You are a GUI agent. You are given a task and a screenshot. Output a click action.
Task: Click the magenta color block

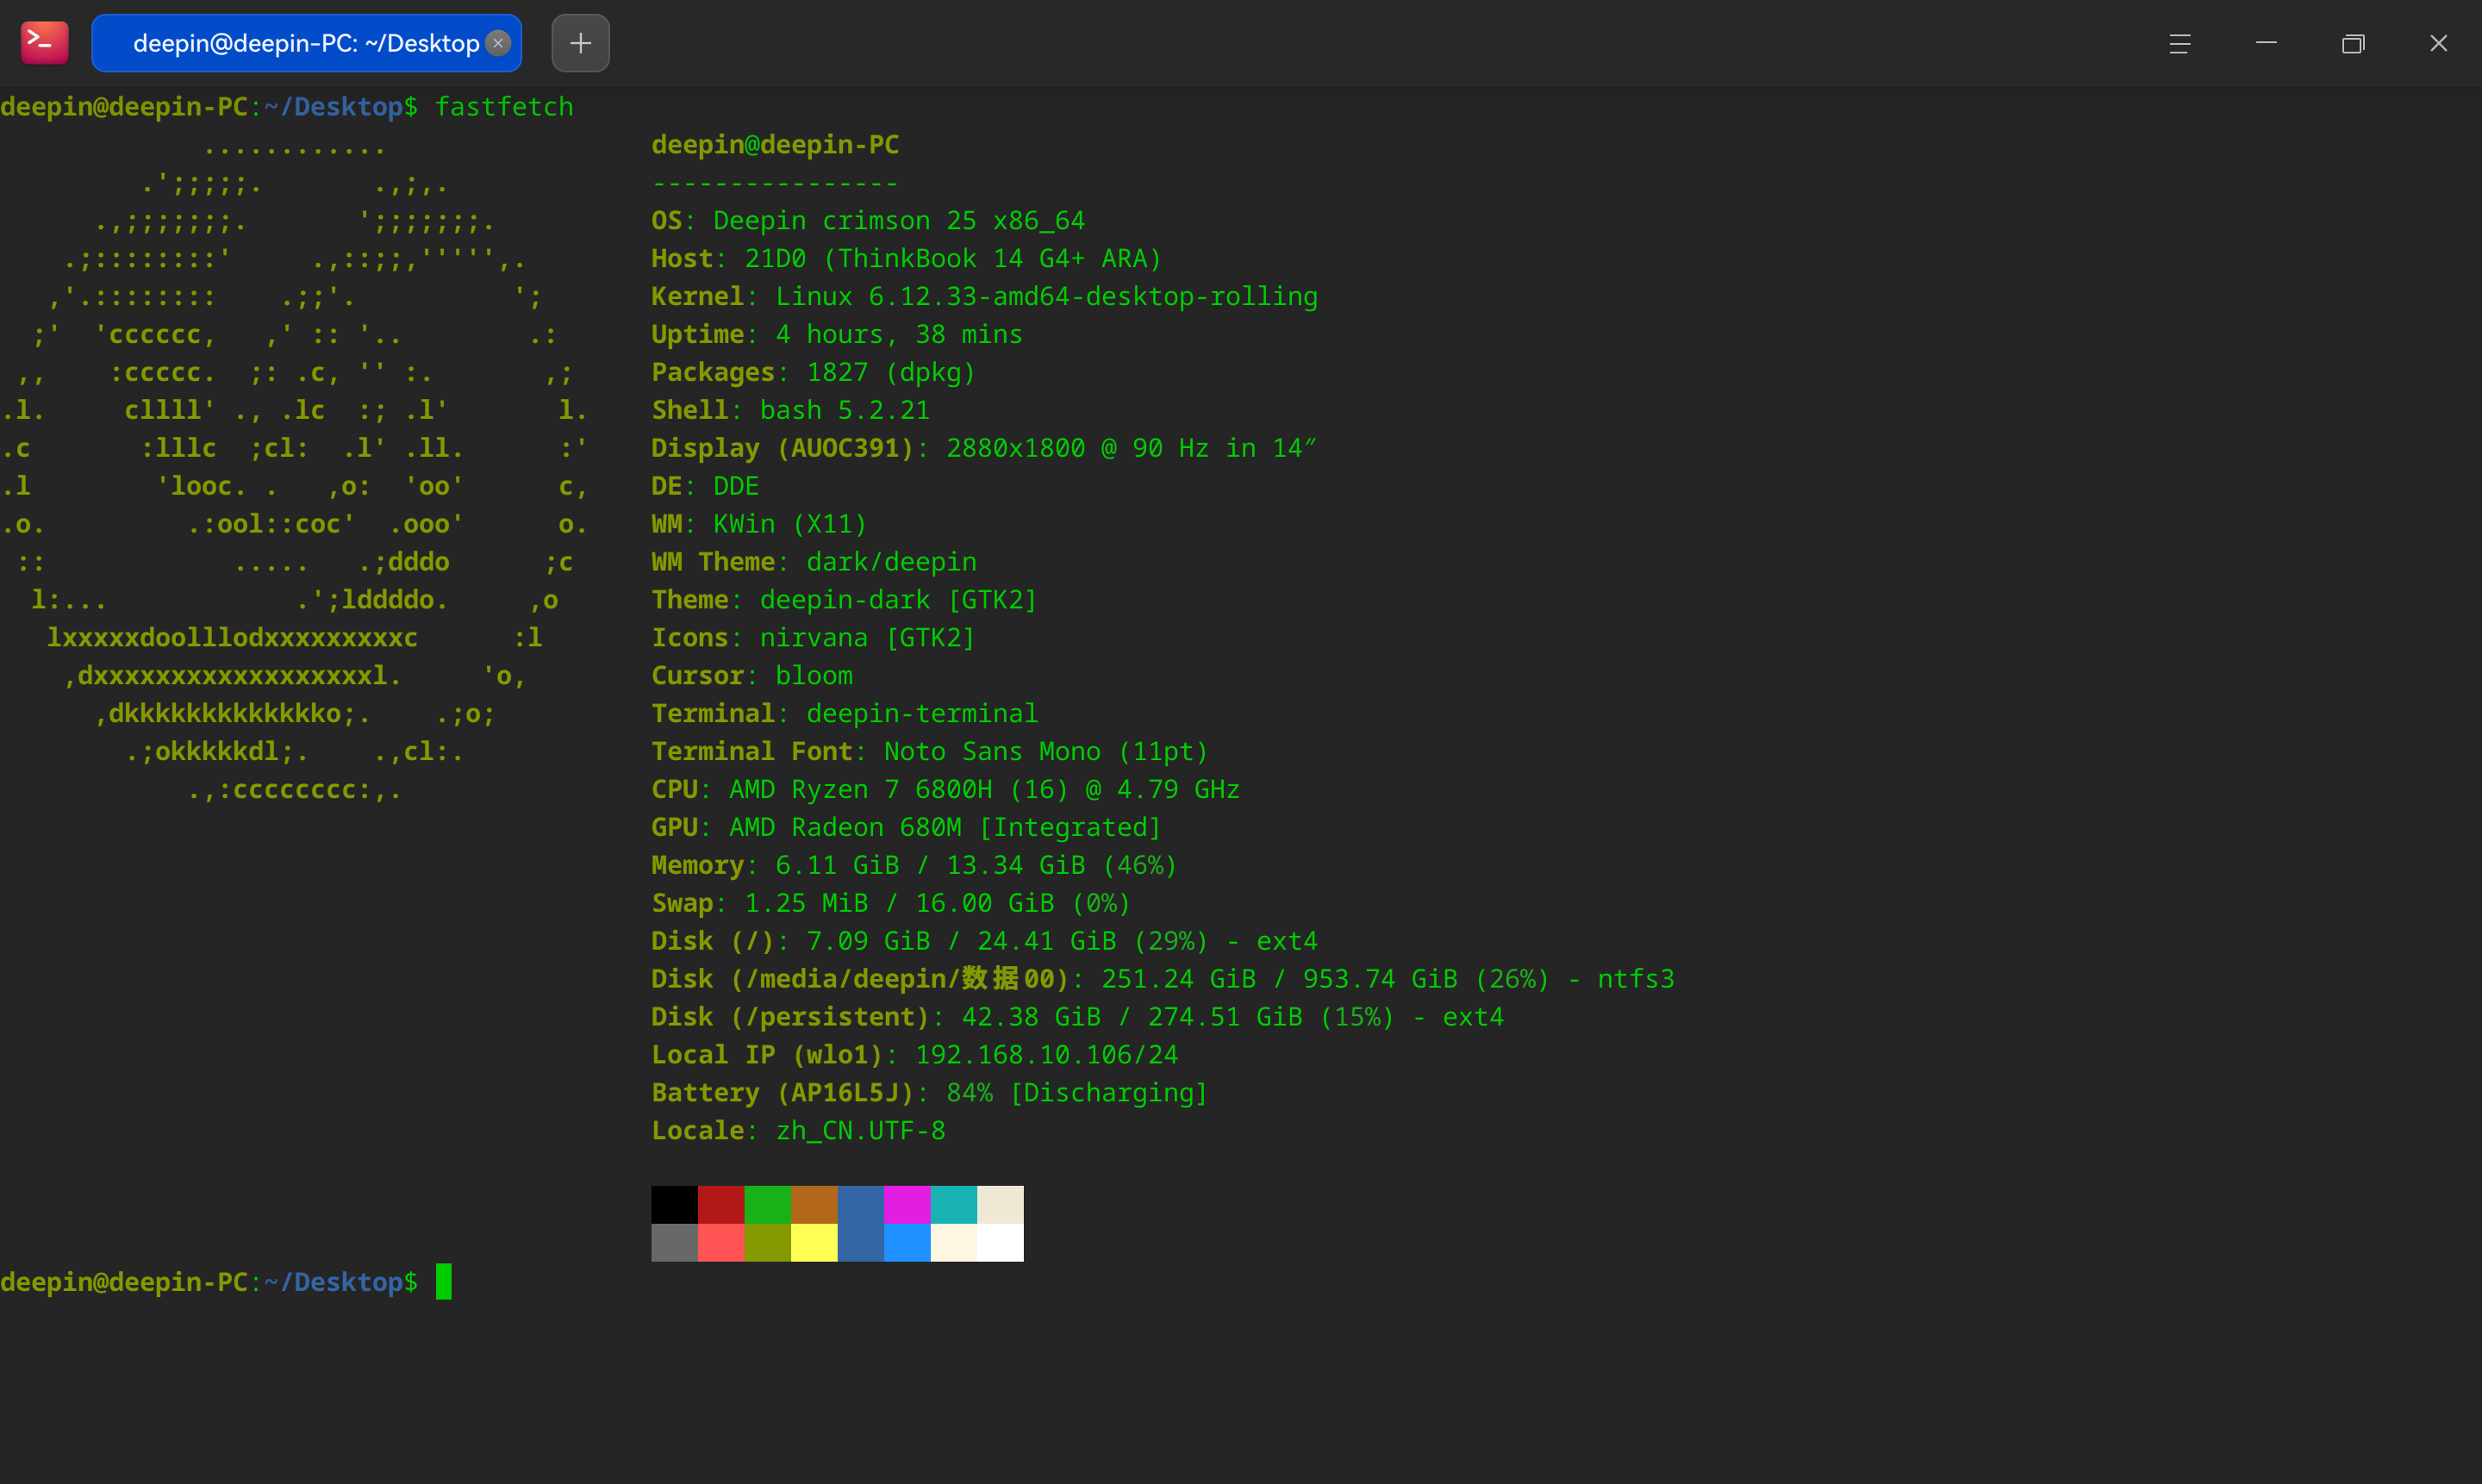tap(907, 1205)
